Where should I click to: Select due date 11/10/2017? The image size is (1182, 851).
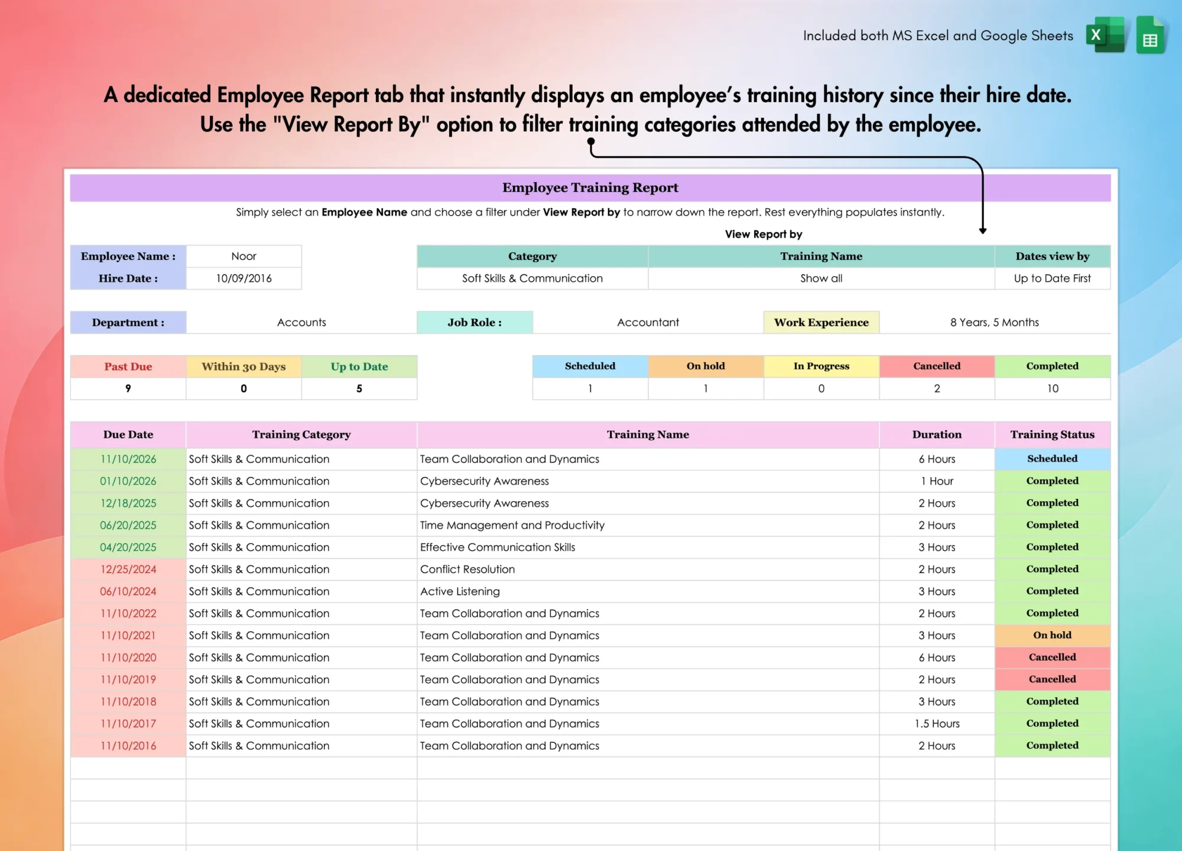click(x=128, y=724)
